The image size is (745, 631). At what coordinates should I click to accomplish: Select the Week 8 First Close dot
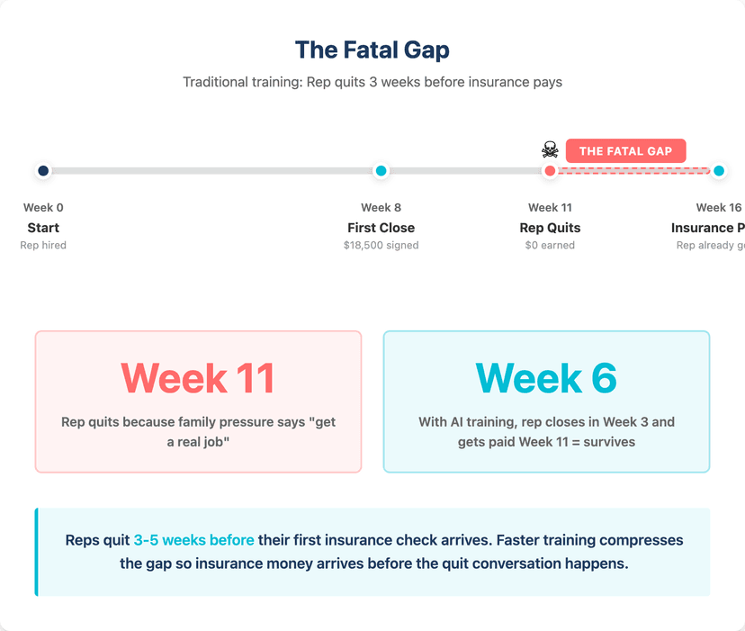click(381, 171)
